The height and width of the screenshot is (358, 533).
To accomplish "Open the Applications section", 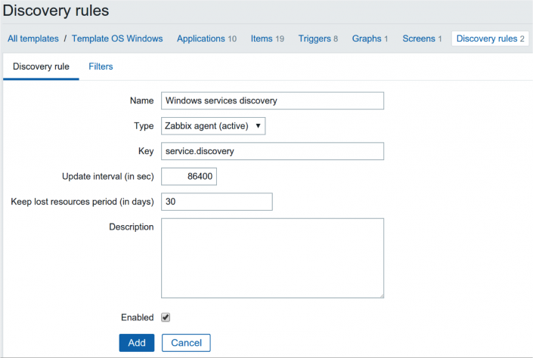I will tap(201, 39).
